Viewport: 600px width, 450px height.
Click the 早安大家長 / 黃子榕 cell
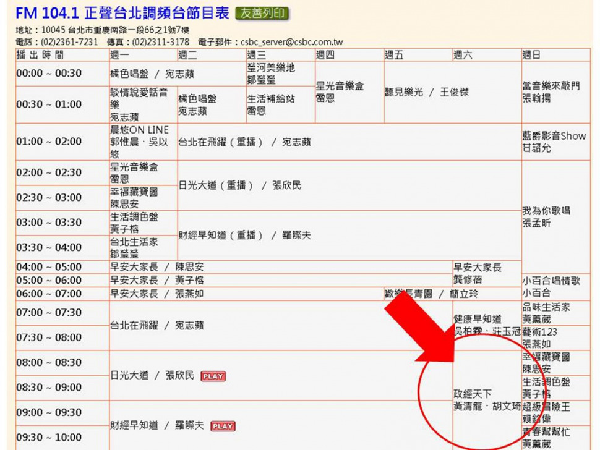click(x=281, y=280)
